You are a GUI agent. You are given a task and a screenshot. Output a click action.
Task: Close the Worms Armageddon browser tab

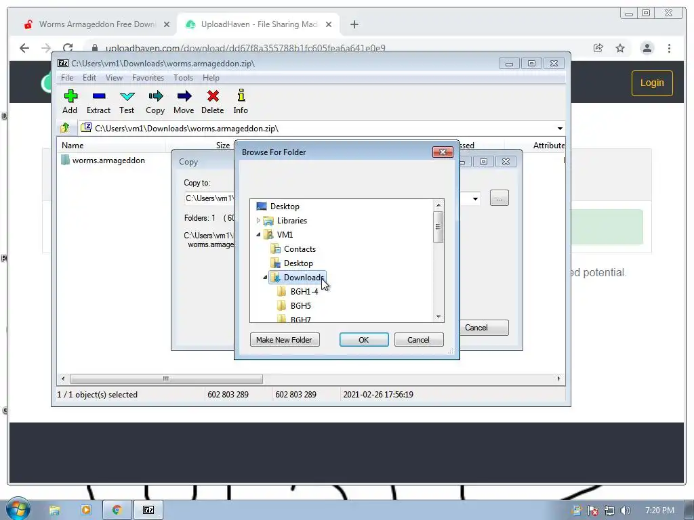tap(167, 24)
